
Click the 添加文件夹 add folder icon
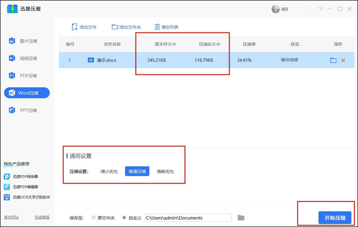pyautogui.click(x=115, y=27)
